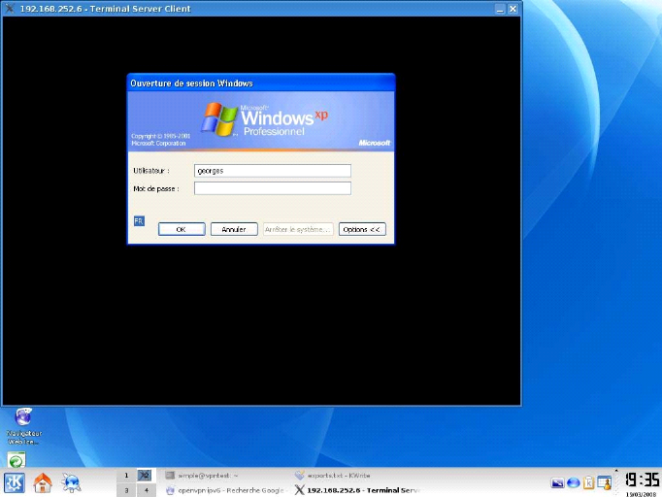Viewport: 662px width, 497px height.
Task: Click the green arrow desktop icon
Action: coord(17,459)
